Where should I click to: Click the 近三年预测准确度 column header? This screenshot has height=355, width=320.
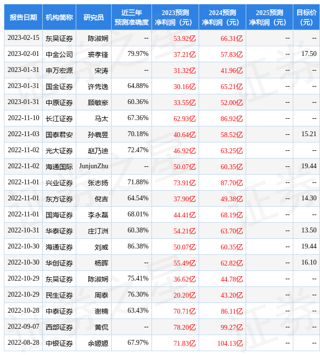[x=132, y=18]
